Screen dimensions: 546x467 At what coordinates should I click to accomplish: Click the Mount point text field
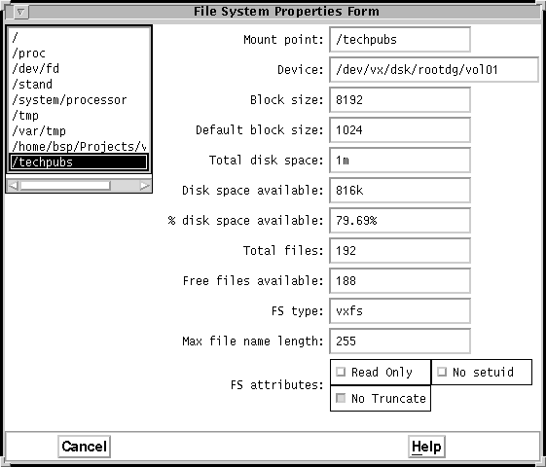click(x=400, y=40)
